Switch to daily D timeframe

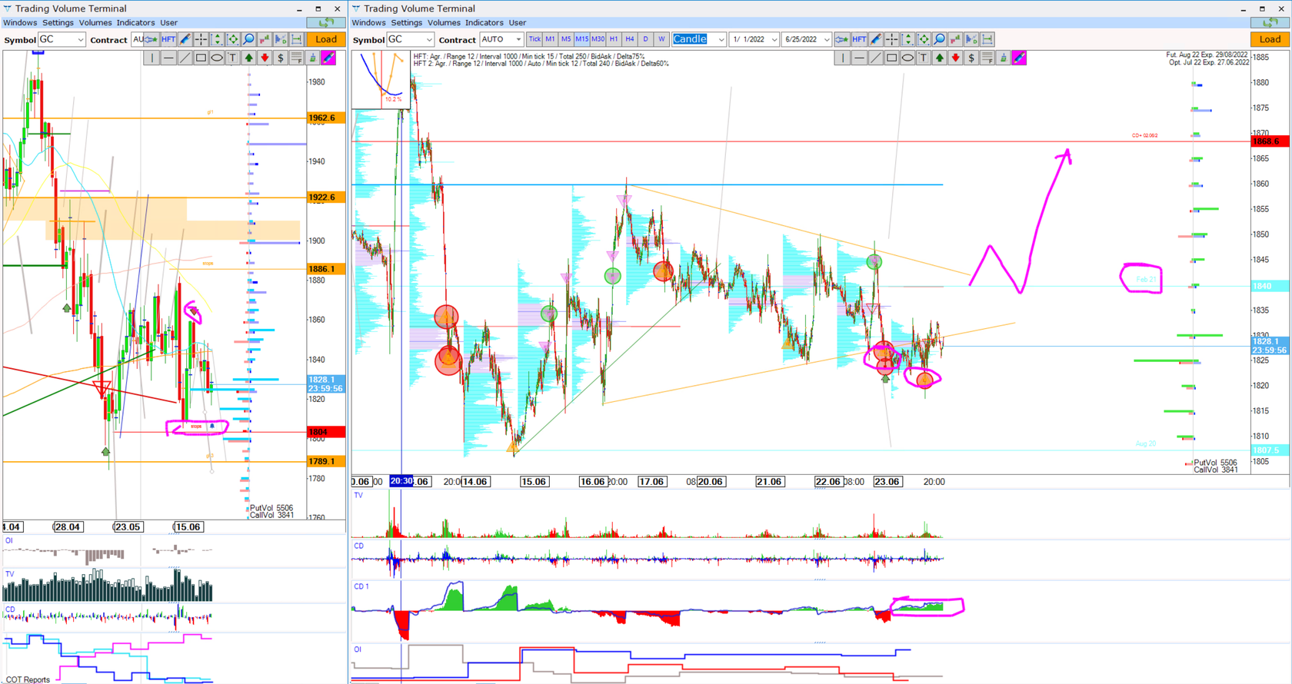pos(645,39)
